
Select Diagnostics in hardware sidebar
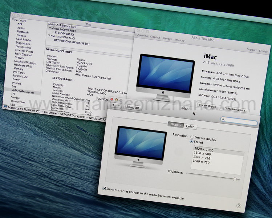[23, 43]
